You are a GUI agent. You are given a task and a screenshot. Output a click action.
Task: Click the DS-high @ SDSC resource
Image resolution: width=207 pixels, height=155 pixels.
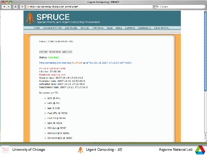57,128
